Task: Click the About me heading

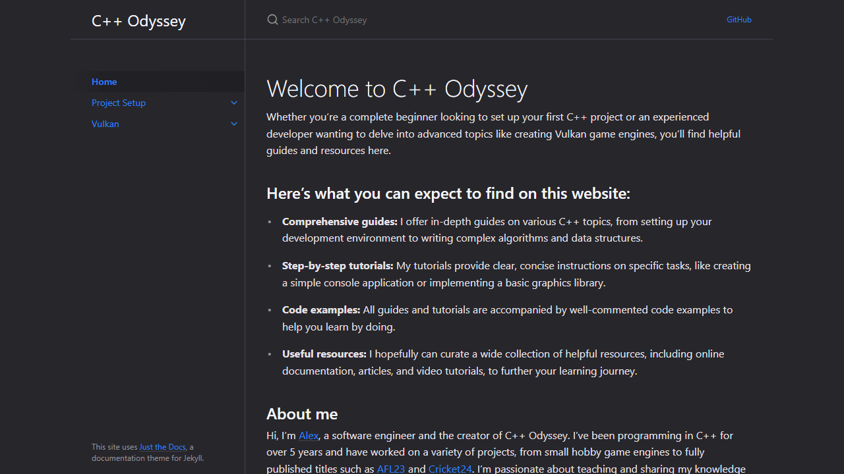Action: click(302, 413)
